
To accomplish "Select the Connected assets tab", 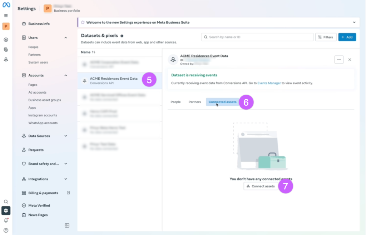I will [222, 102].
